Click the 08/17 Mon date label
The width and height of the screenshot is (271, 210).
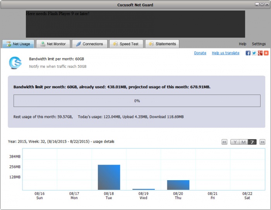(74, 196)
